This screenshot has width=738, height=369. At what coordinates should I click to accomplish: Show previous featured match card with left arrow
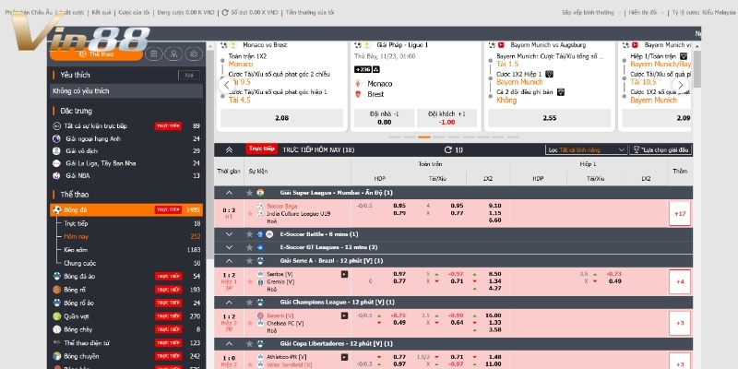click(x=227, y=85)
